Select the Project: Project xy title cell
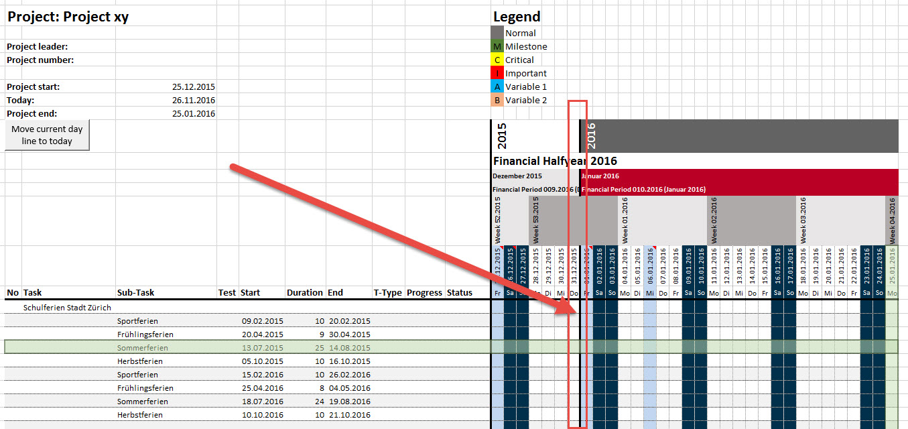The image size is (908, 429). 68,17
